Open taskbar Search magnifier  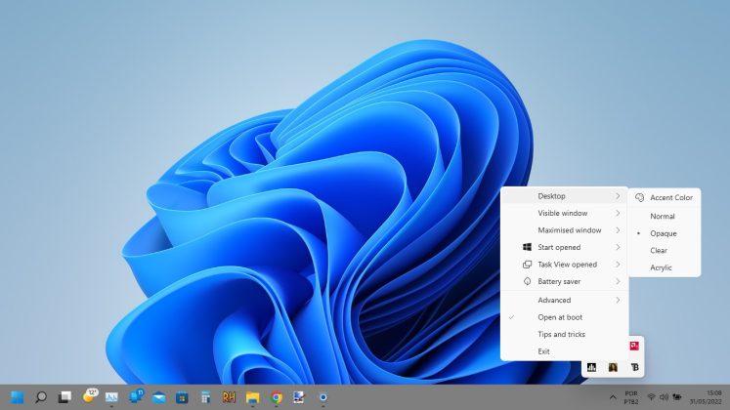pos(41,397)
